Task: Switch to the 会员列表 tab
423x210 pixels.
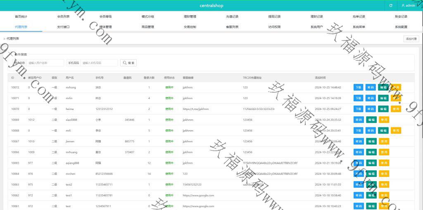Action: coord(63,17)
